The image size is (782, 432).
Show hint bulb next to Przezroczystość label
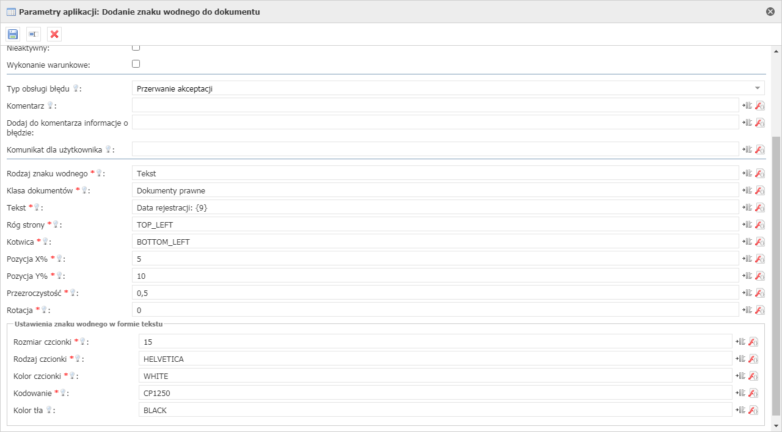coord(72,293)
